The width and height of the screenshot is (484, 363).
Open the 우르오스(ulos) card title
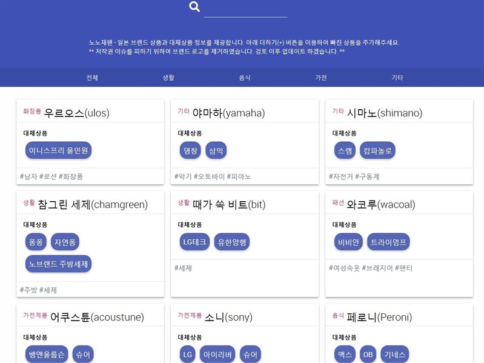(x=76, y=113)
